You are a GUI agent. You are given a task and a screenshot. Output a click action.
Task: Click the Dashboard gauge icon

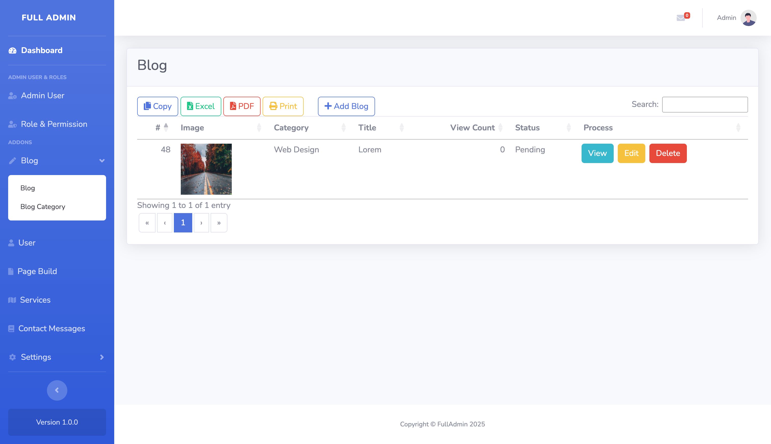(12, 51)
